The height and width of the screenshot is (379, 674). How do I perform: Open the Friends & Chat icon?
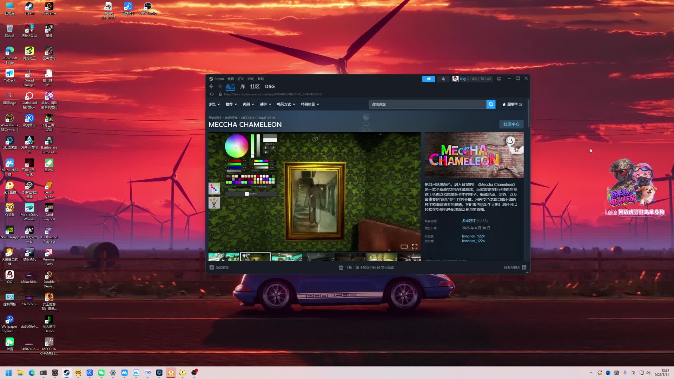click(x=524, y=267)
